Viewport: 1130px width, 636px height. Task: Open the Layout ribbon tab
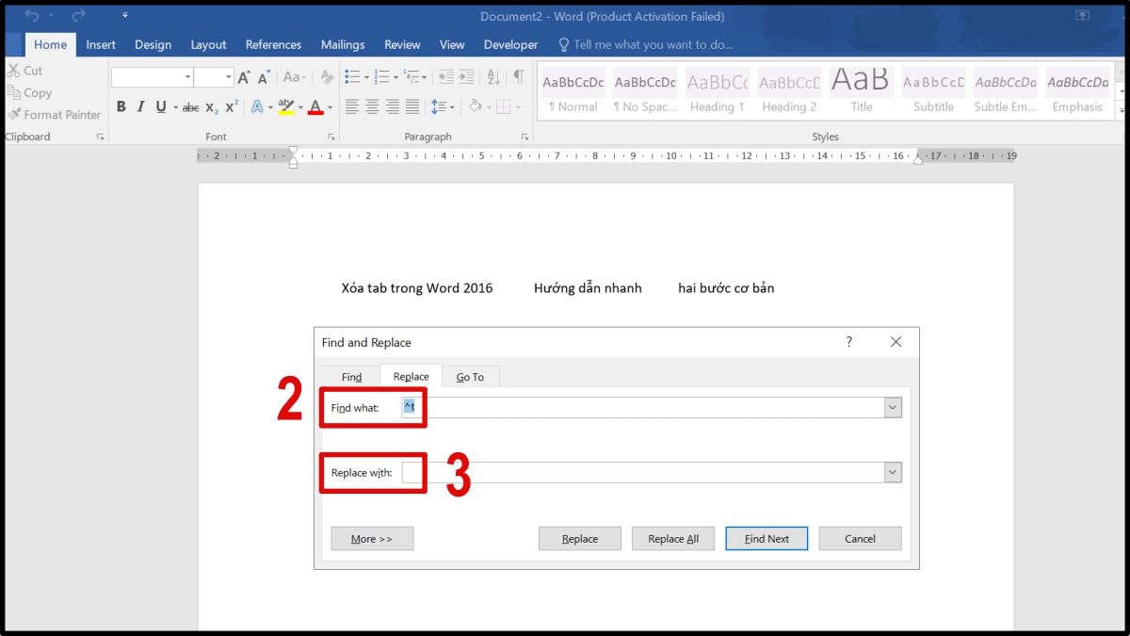coord(208,44)
